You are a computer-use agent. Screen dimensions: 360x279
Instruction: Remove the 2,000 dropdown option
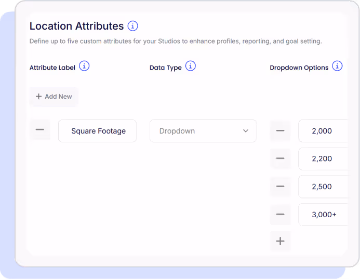[281, 130]
